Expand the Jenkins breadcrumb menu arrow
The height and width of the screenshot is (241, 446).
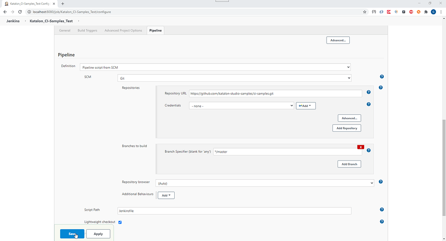25,21
